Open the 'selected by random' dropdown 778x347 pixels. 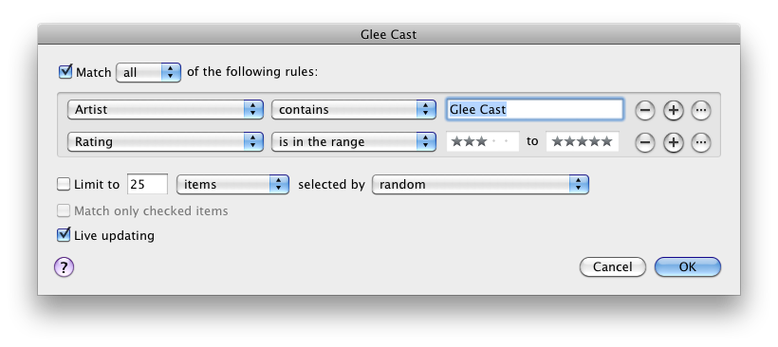click(480, 185)
